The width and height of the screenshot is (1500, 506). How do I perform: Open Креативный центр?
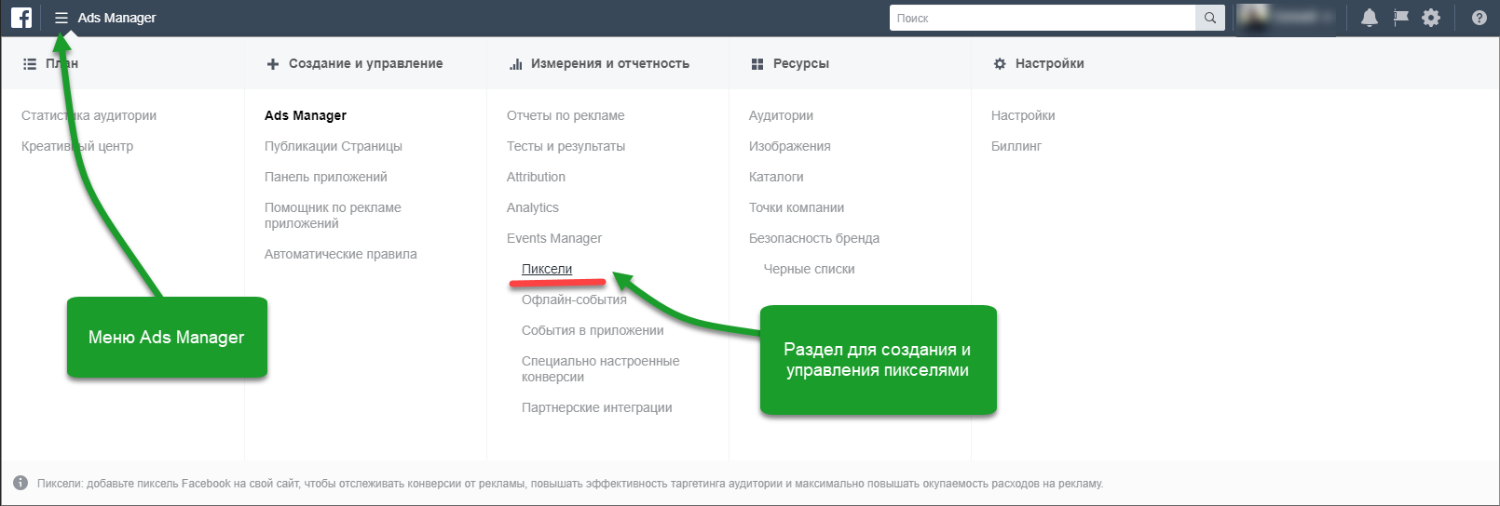coord(77,146)
